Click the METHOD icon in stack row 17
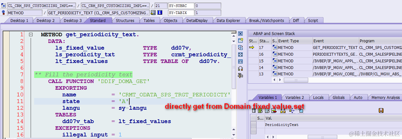This screenshot has width=402, height=139. coord(275,47)
